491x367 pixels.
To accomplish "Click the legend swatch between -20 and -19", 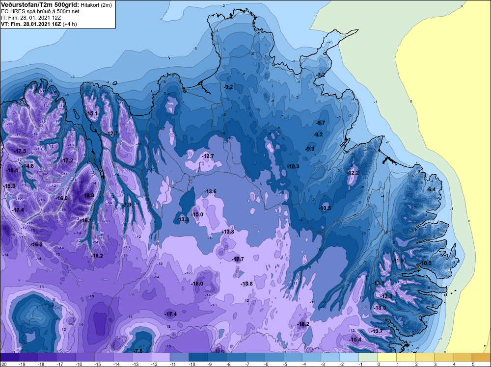I will click(9, 357).
